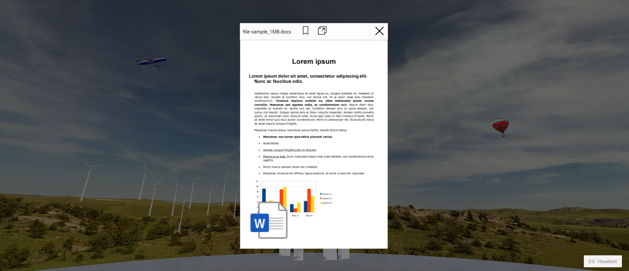Click the "Maecenas non lorem" bold bullet
This screenshot has height=271, width=629.
click(x=298, y=137)
